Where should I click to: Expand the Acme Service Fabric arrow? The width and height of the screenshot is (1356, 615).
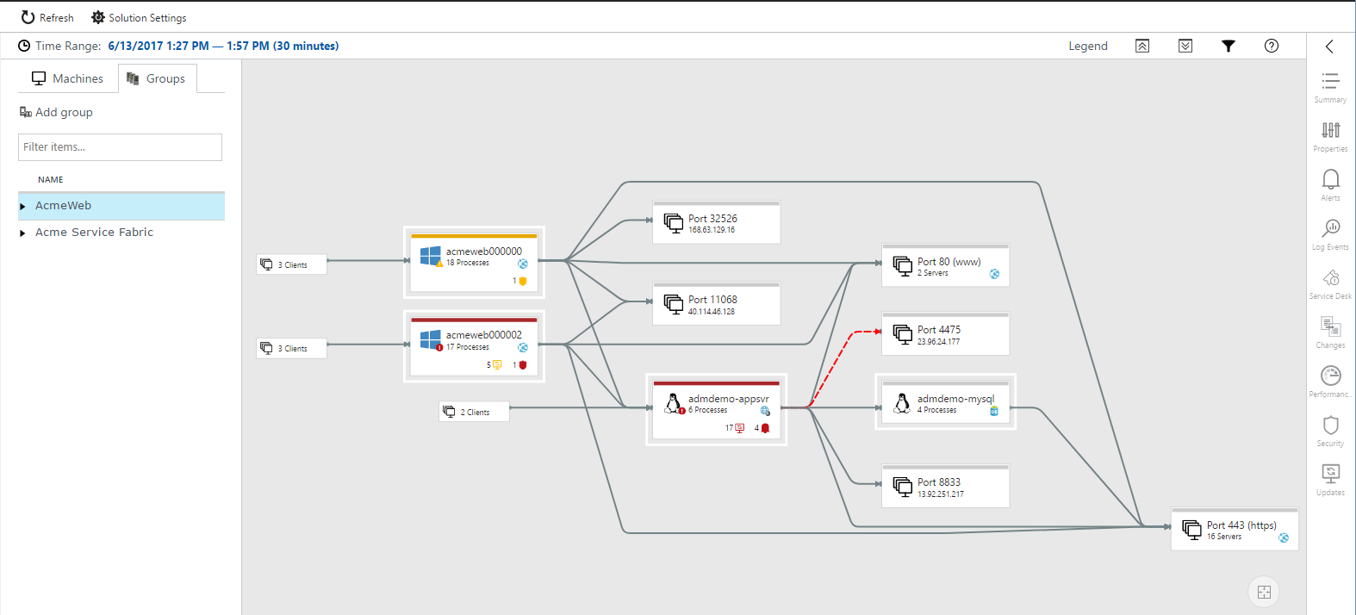(x=22, y=233)
